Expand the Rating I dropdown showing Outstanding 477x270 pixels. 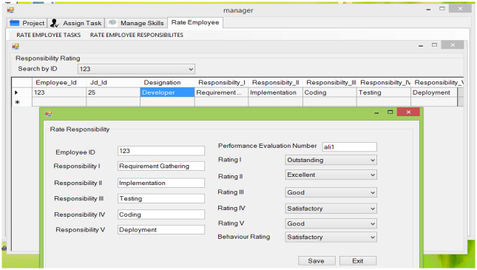pyautogui.click(x=373, y=160)
